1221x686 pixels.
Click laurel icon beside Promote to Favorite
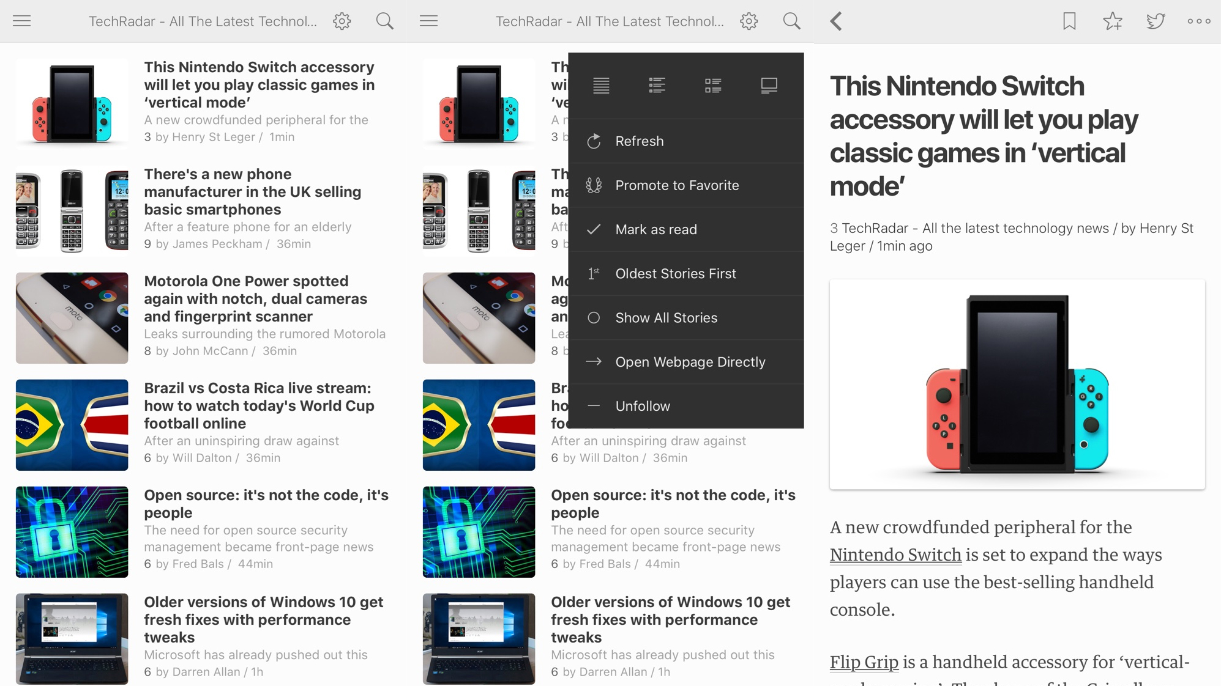[x=594, y=185]
